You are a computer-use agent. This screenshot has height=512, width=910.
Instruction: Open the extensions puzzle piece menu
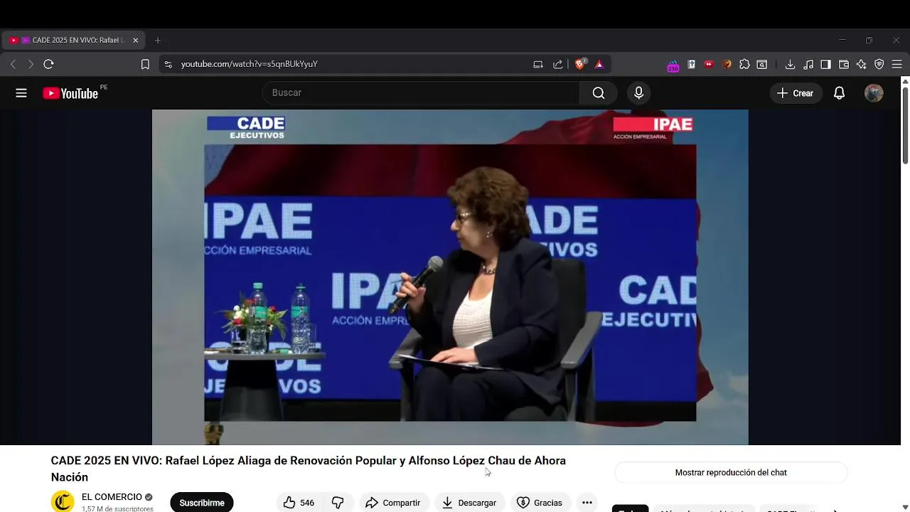744,64
